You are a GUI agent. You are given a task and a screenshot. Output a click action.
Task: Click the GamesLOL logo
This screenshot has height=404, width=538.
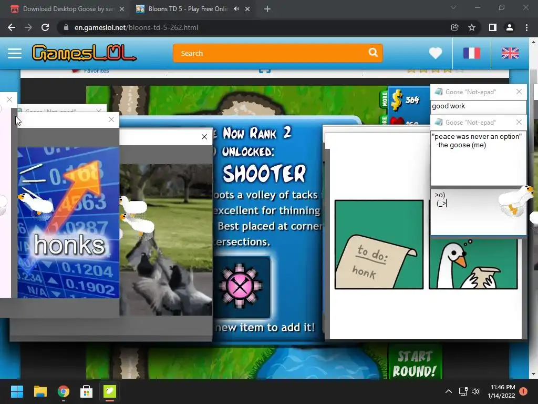(84, 53)
